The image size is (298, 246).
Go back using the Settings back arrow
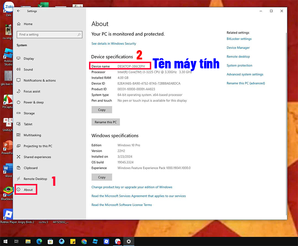[18, 11]
